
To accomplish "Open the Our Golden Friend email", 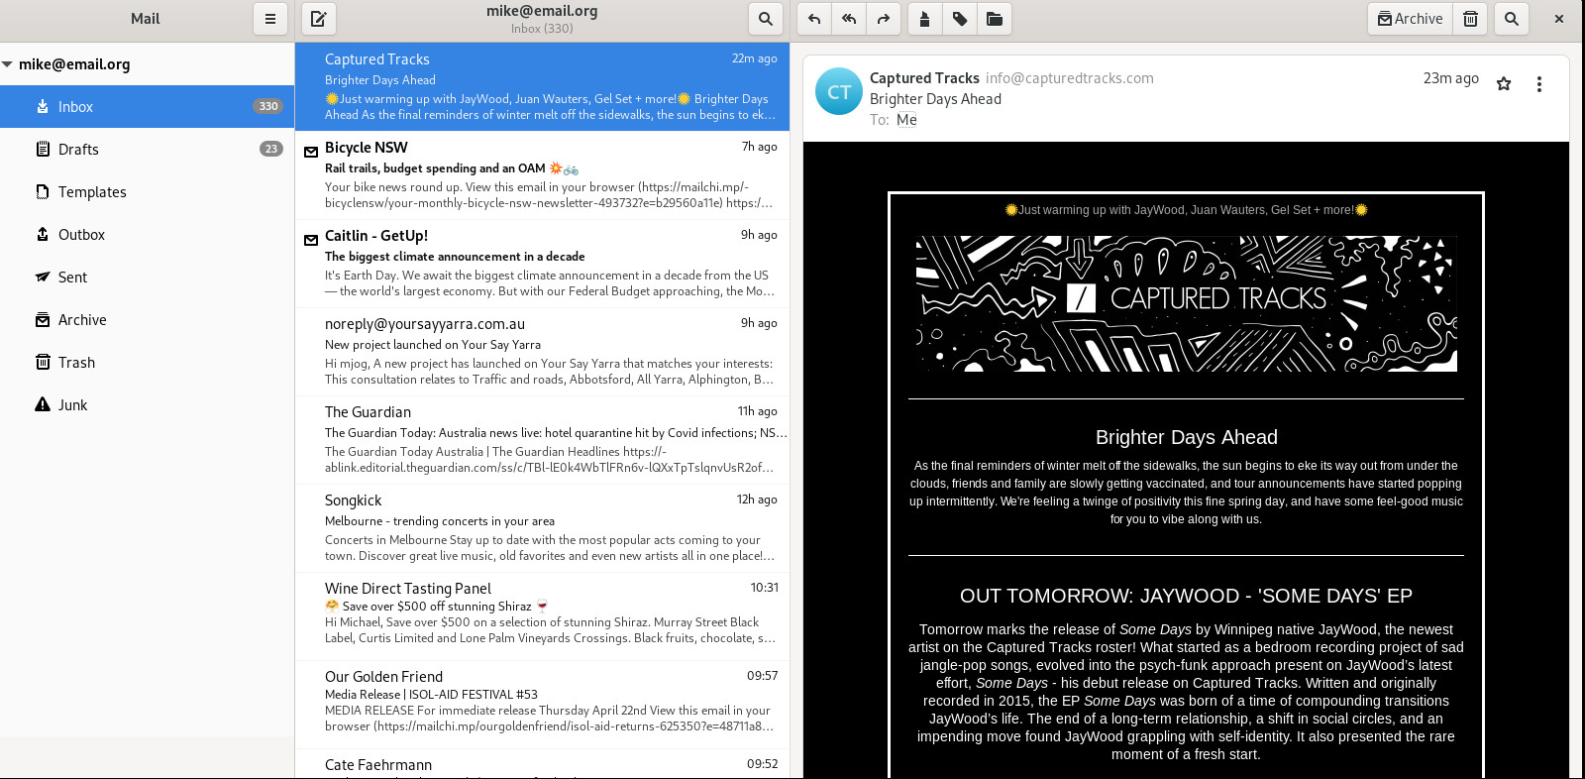I will point(542,704).
